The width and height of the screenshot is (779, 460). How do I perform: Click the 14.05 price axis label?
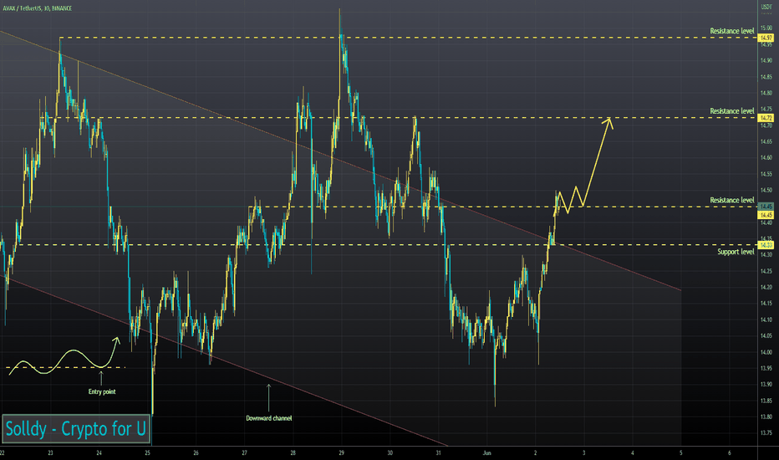click(x=766, y=335)
